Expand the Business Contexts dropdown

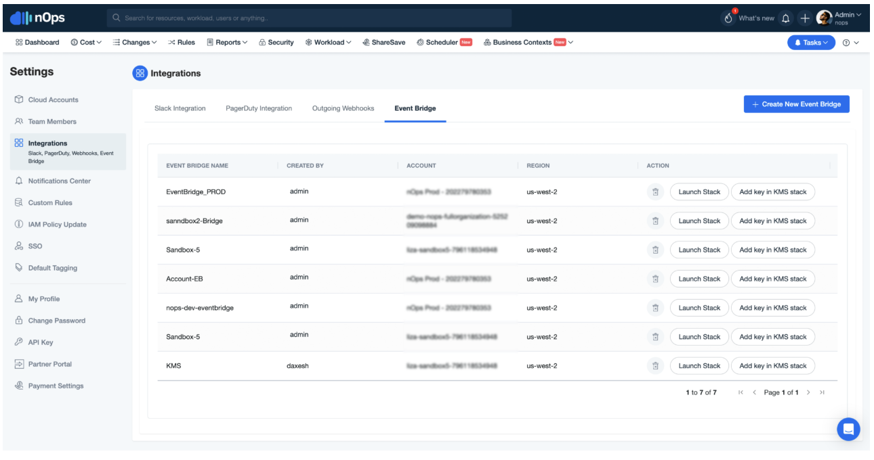[528, 43]
